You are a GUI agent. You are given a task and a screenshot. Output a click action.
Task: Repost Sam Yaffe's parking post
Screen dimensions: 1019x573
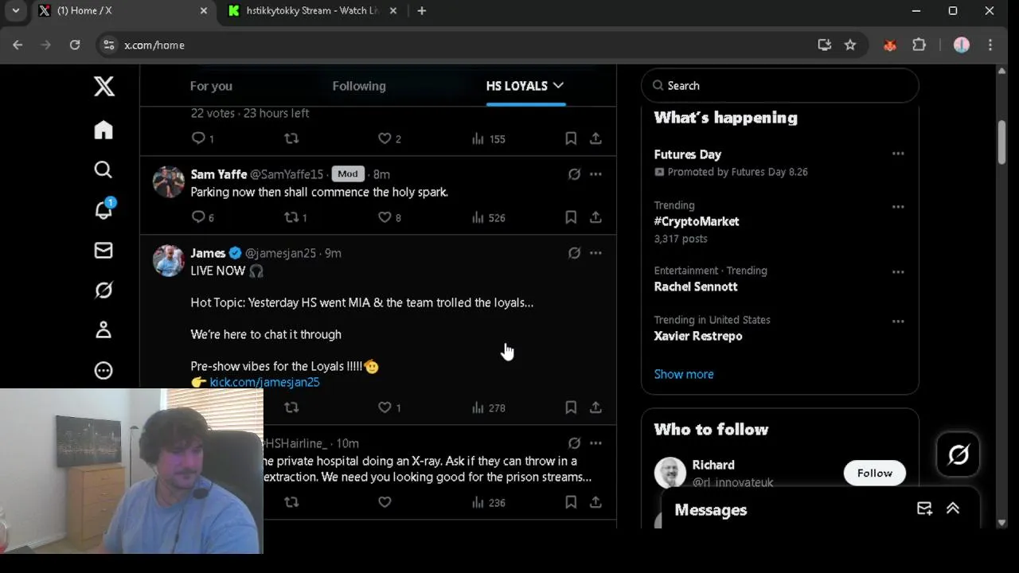coord(291,217)
